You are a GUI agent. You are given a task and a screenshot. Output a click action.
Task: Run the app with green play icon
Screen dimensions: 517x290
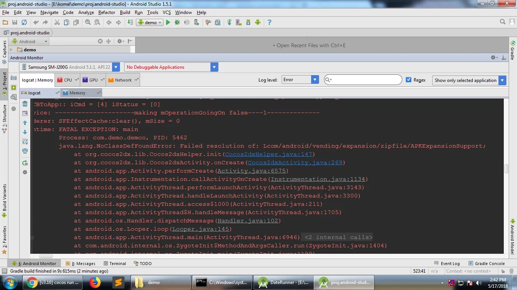(168, 23)
